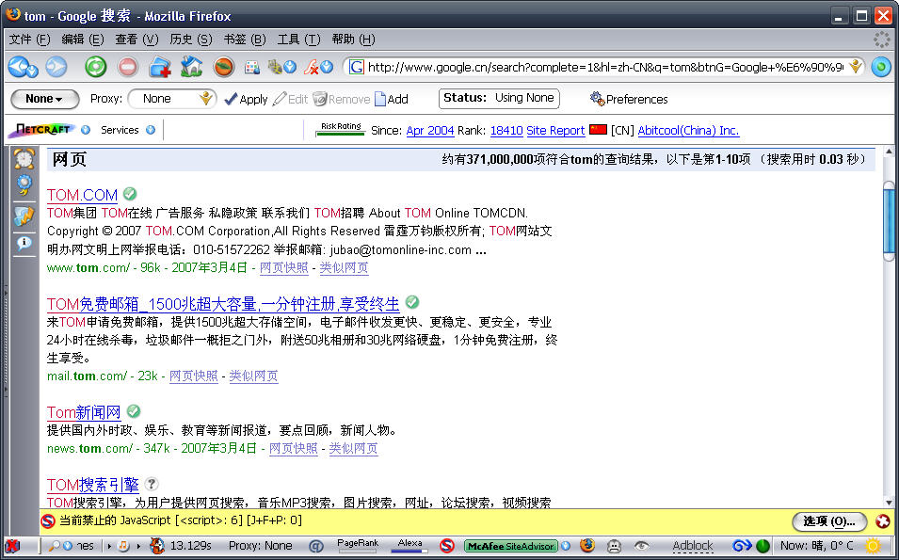Click the fox Fasterfox timer icon
Image resolution: width=899 pixels, height=560 pixels.
[x=157, y=546]
